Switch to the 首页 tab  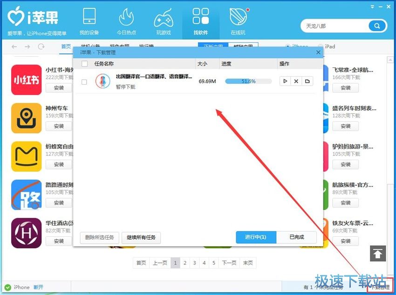coord(66,47)
